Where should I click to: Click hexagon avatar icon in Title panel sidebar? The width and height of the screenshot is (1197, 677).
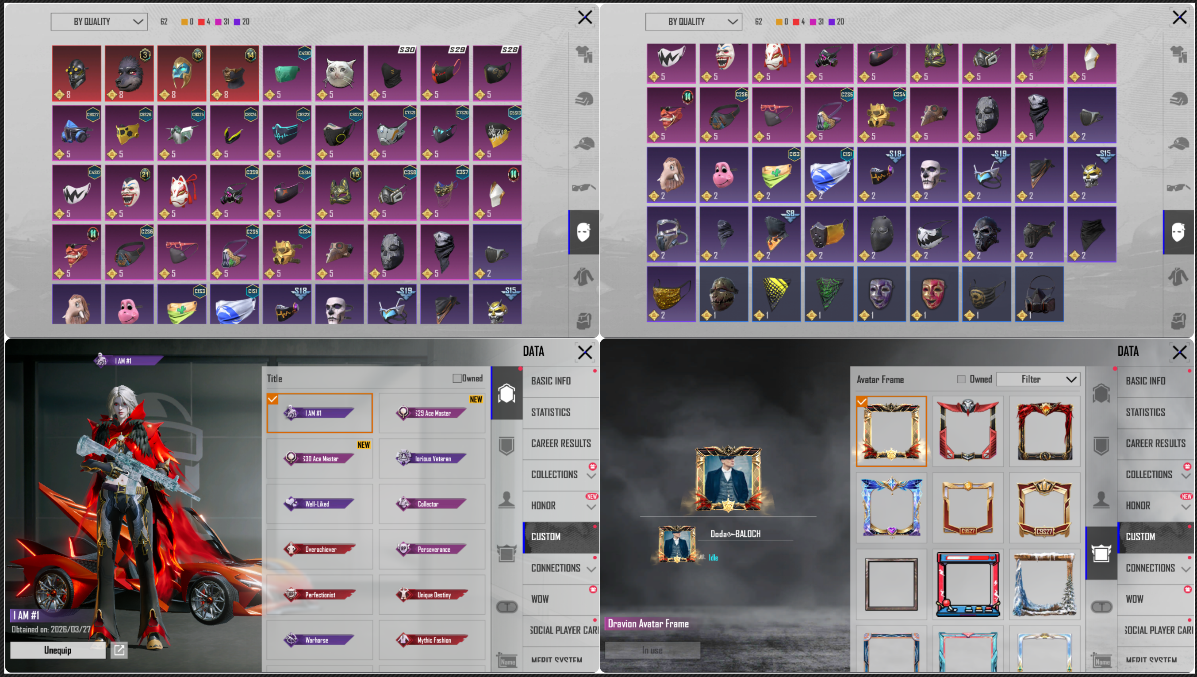(506, 393)
